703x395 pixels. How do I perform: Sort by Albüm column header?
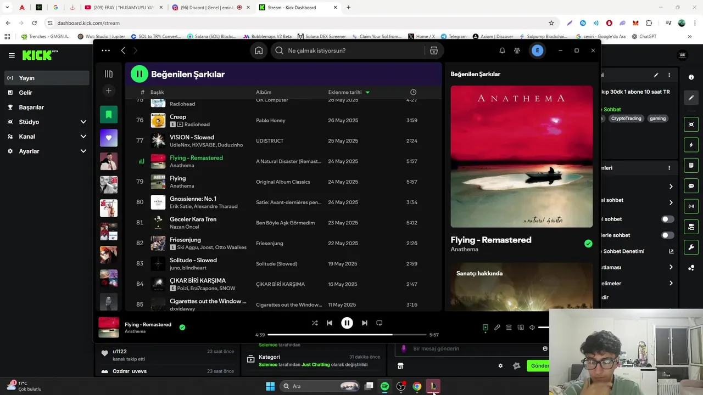[x=264, y=92]
